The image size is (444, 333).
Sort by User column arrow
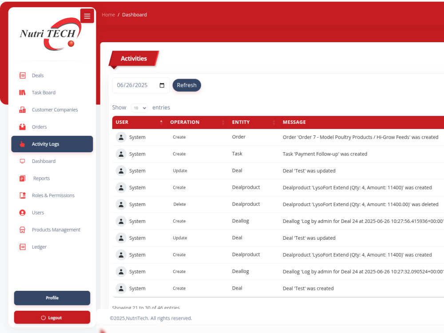[x=161, y=122]
